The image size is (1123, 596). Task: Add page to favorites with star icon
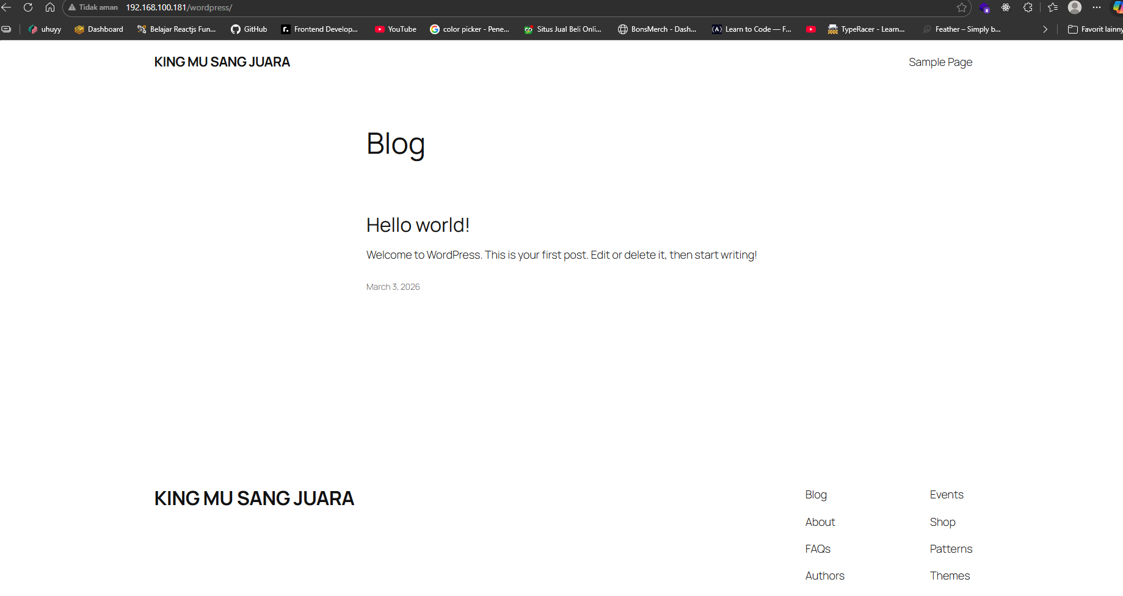[x=962, y=7]
